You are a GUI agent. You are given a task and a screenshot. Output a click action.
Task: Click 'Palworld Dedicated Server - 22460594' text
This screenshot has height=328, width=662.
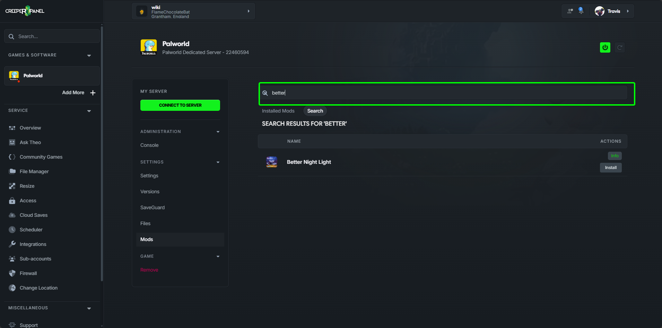pos(206,52)
